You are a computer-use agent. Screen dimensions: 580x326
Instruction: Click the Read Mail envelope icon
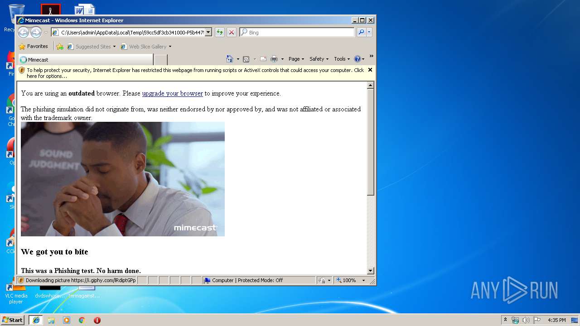(x=263, y=59)
